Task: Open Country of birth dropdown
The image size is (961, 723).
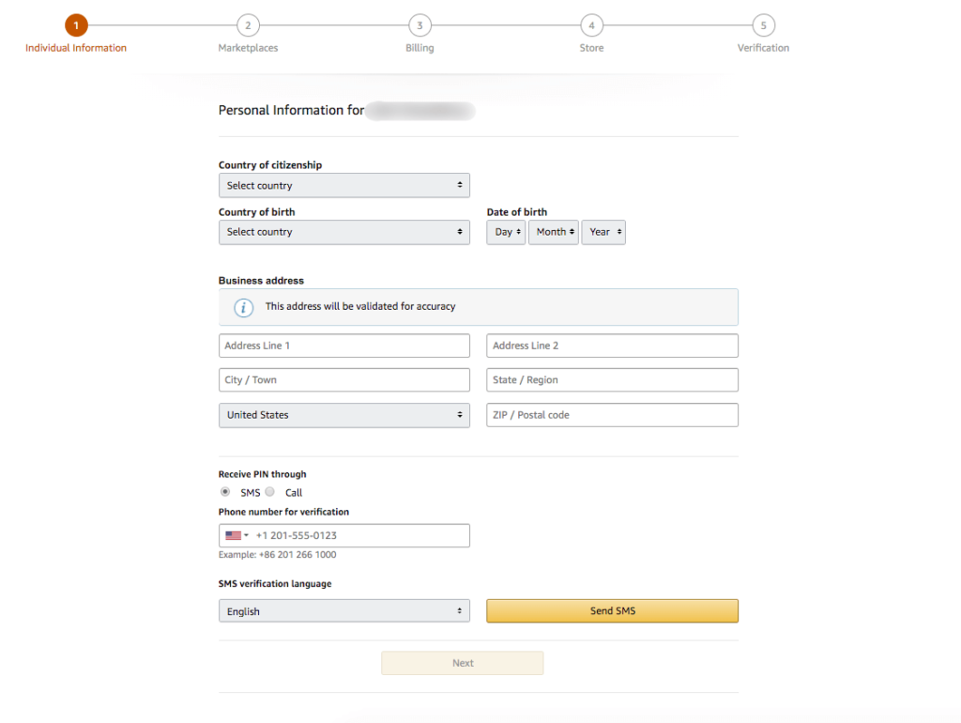Action: pos(343,232)
